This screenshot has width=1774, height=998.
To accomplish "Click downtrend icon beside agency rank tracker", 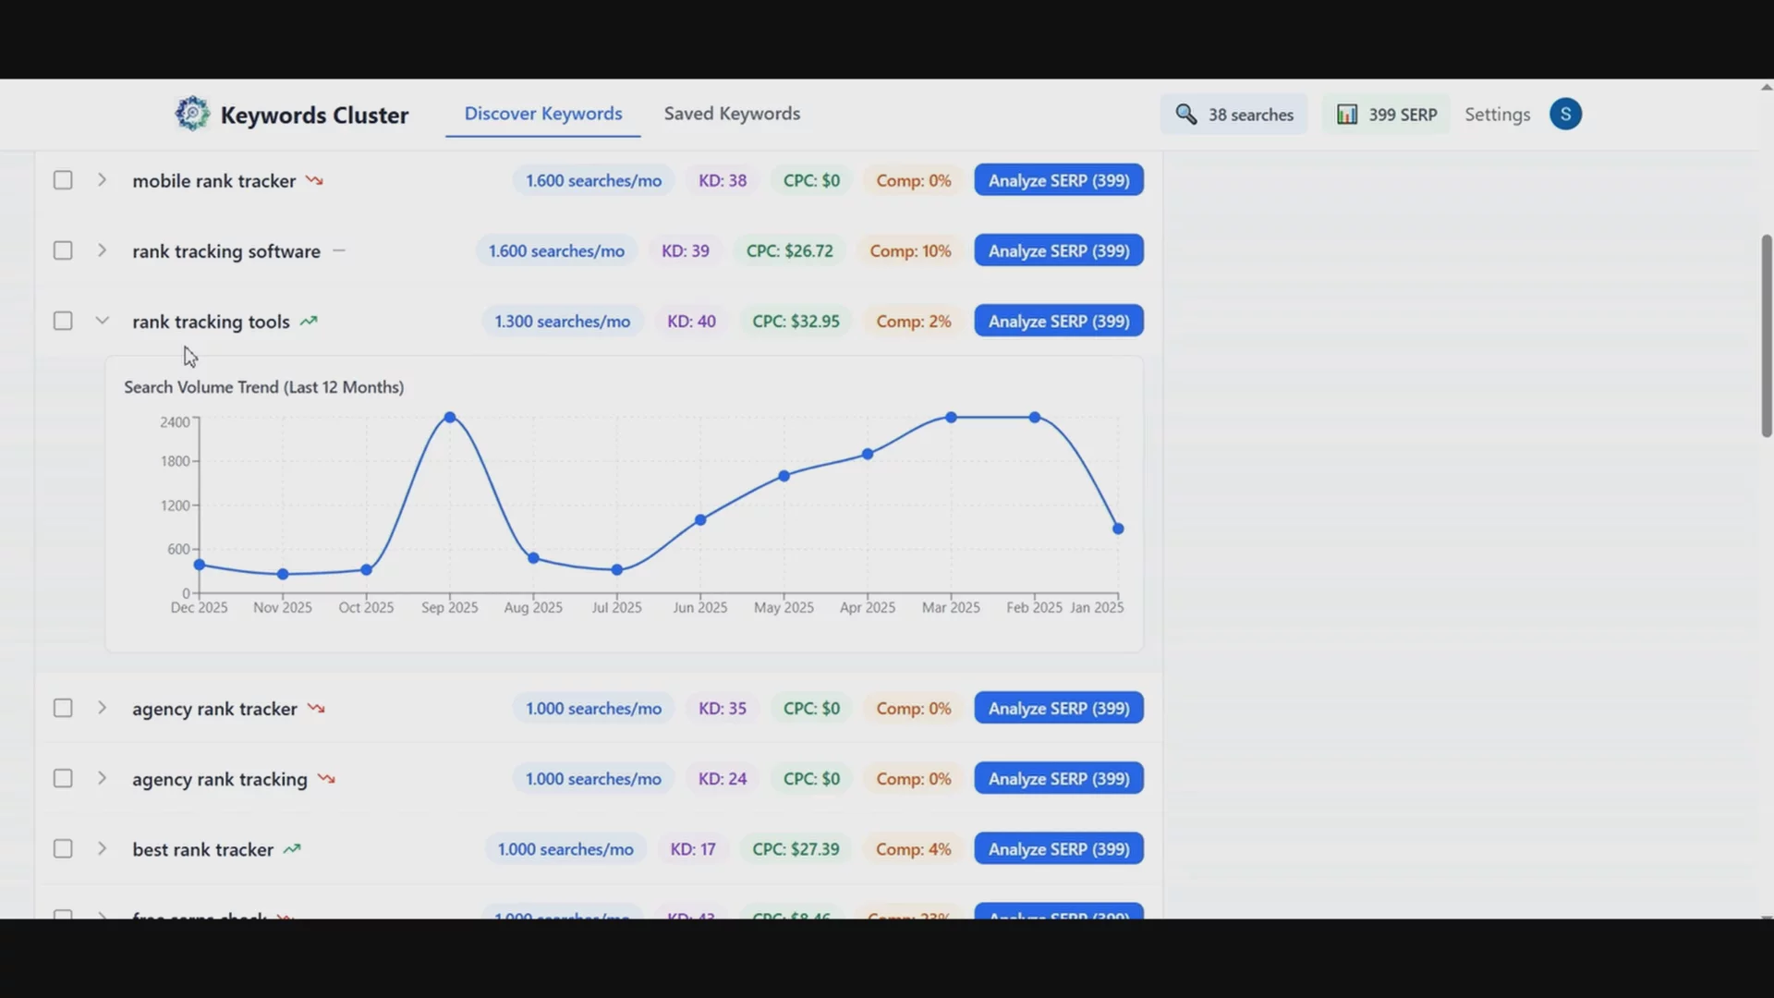I will [x=316, y=709].
